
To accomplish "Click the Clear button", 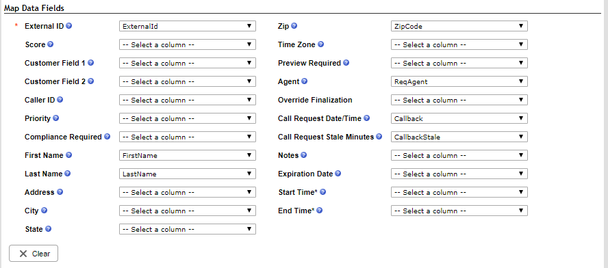I will 34,254.
